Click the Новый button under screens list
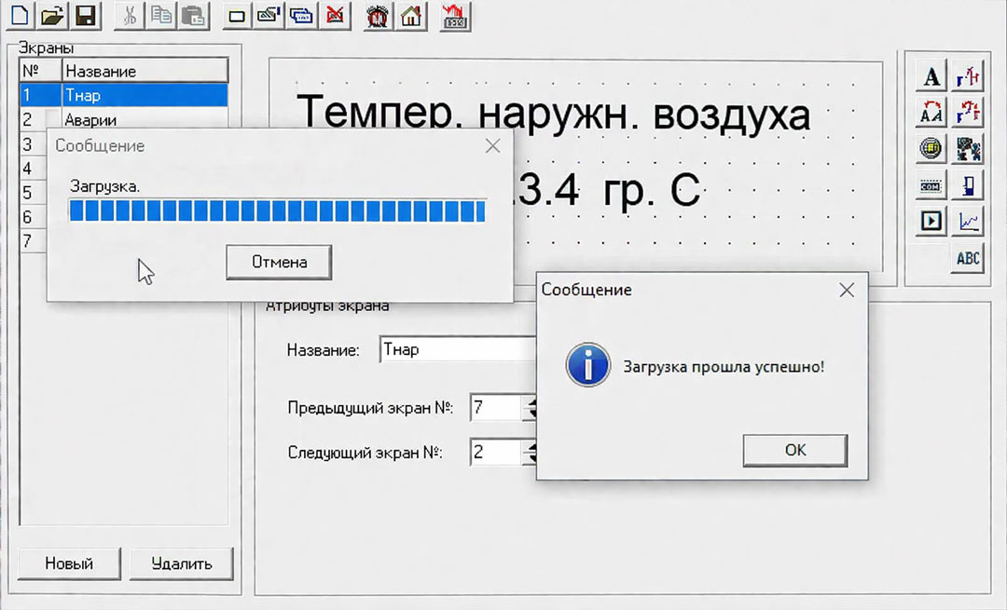 pos(69,563)
